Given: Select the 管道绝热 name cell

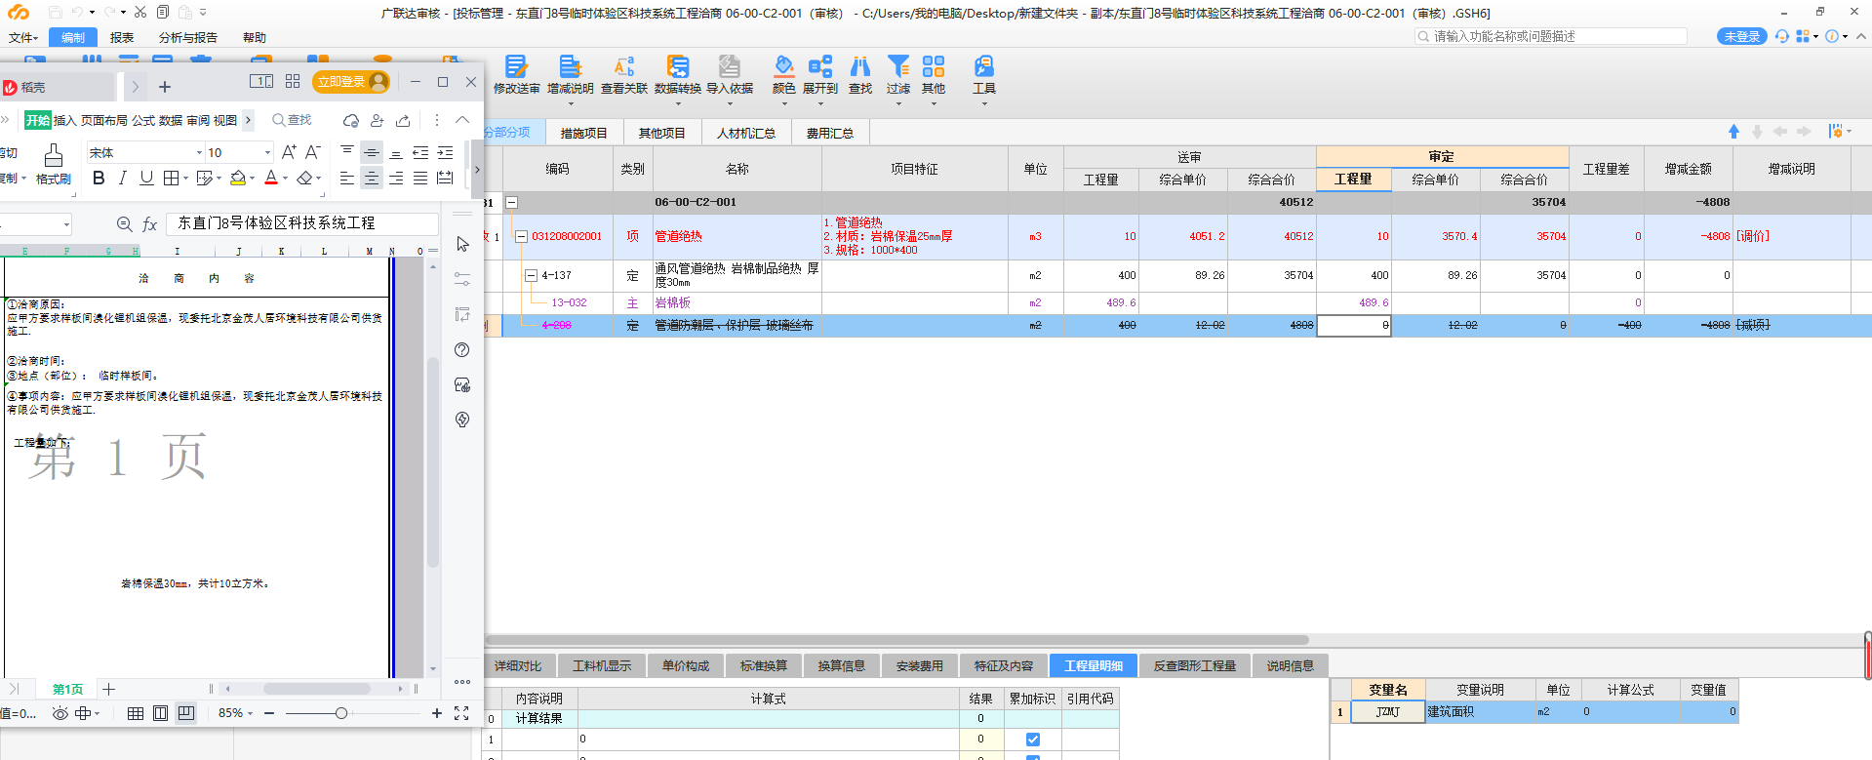Looking at the screenshot, I should click(737, 237).
